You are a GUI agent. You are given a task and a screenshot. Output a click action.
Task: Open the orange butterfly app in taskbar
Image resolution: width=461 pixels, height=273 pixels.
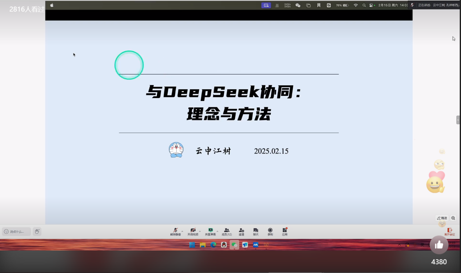[x=266, y=245]
